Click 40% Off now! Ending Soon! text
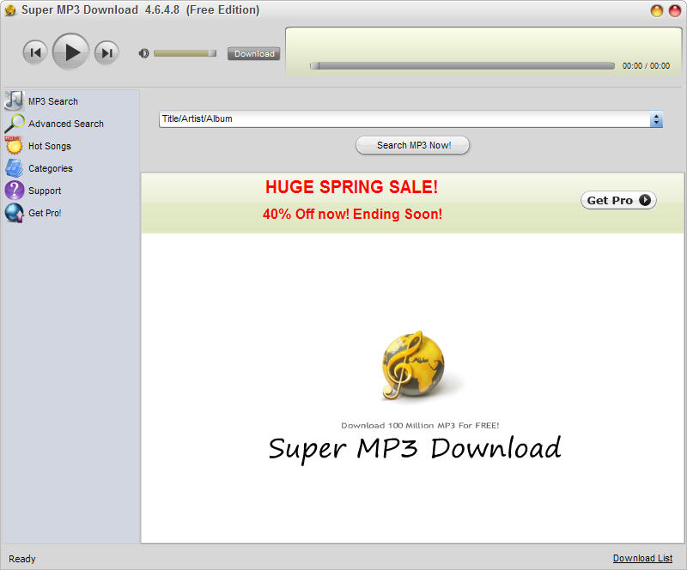The width and height of the screenshot is (687, 570). point(352,214)
